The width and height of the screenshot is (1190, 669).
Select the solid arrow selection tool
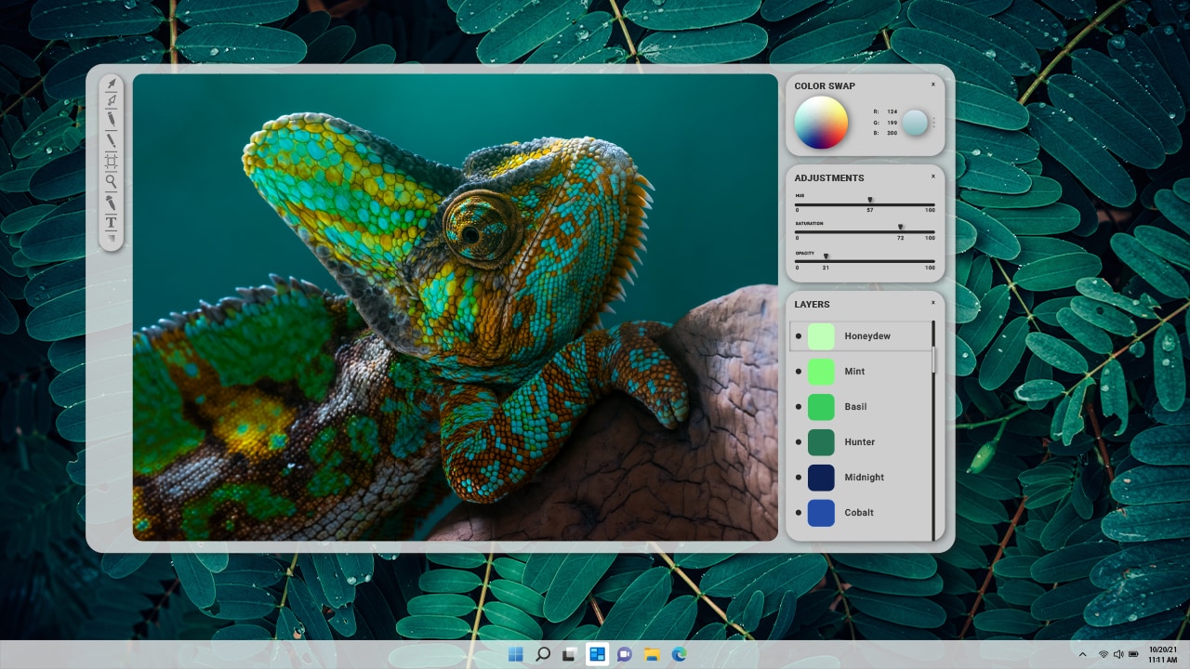pyautogui.click(x=112, y=84)
